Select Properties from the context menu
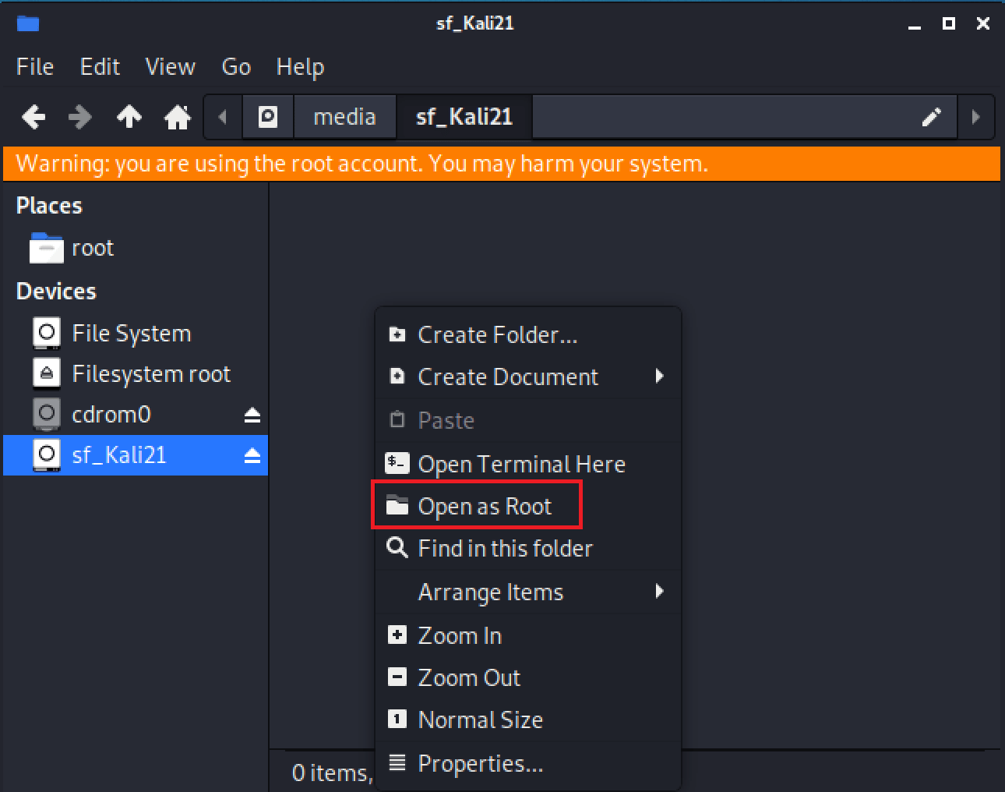This screenshot has width=1005, height=792. 480,763
